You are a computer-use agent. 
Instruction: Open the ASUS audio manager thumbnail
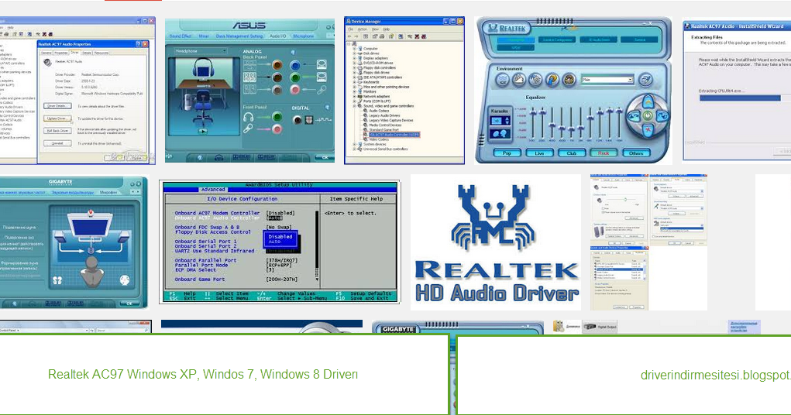[249, 91]
